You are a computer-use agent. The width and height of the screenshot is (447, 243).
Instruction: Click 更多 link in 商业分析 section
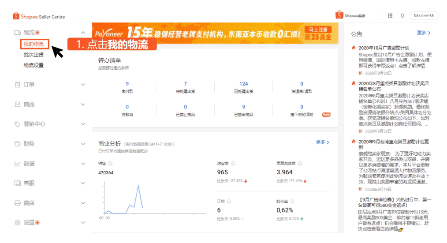[x=322, y=142]
